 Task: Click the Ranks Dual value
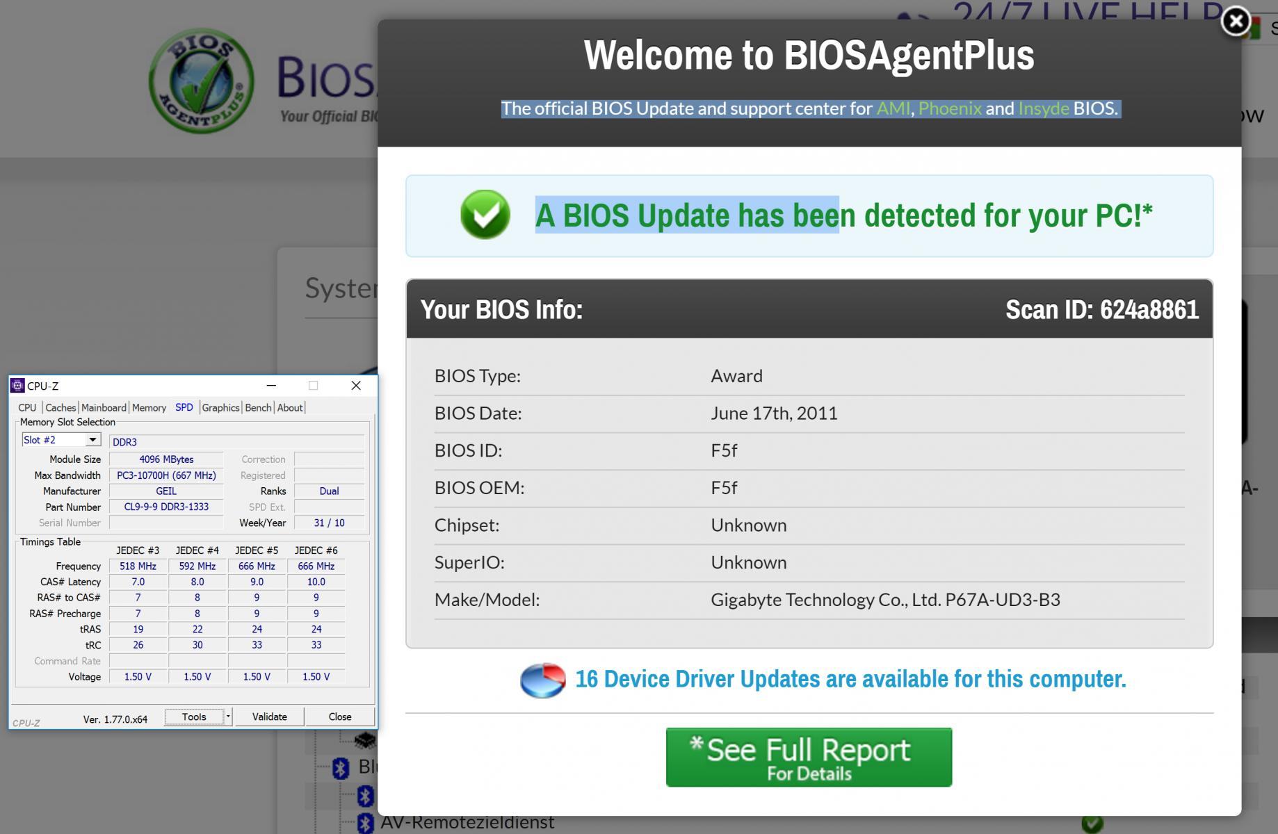[x=329, y=491]
